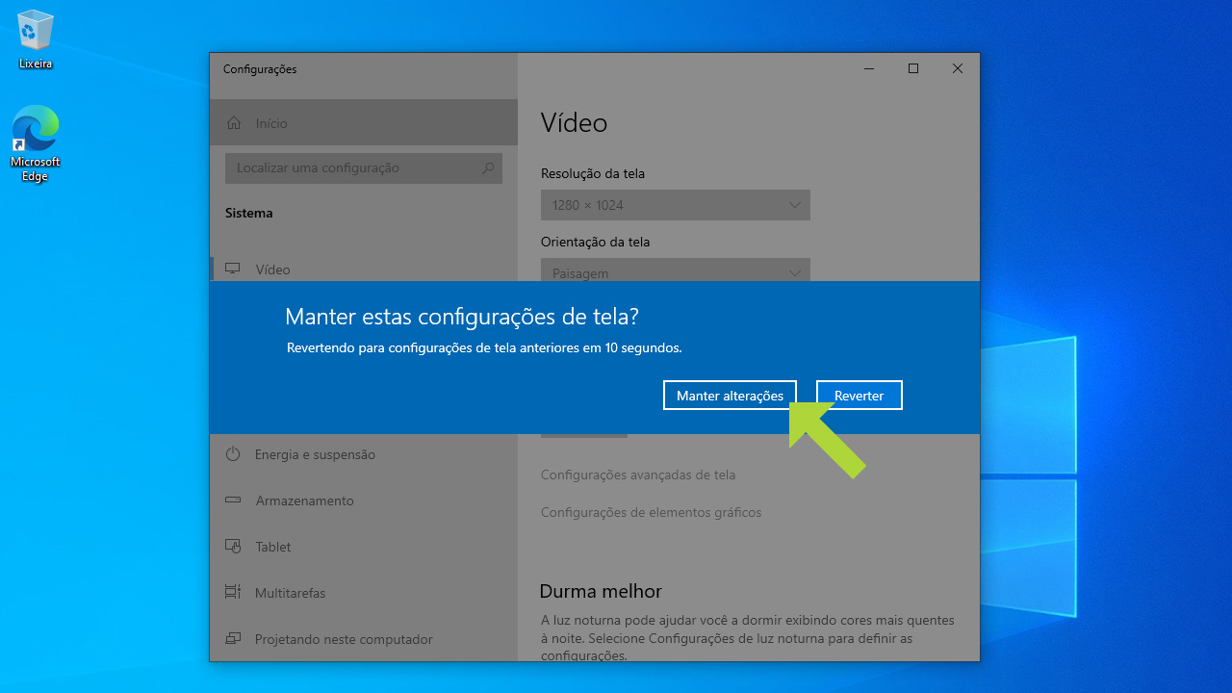Select Vídeo monitor icon in sidebar
This screenshot has width=1232, height=693.
(233, 269)
